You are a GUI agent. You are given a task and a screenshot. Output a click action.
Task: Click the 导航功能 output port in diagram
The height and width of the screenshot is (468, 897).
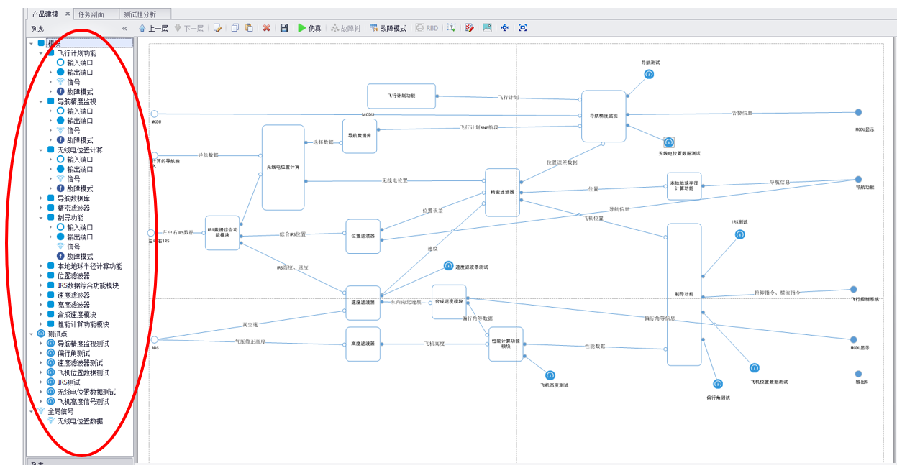coord(857,179)
